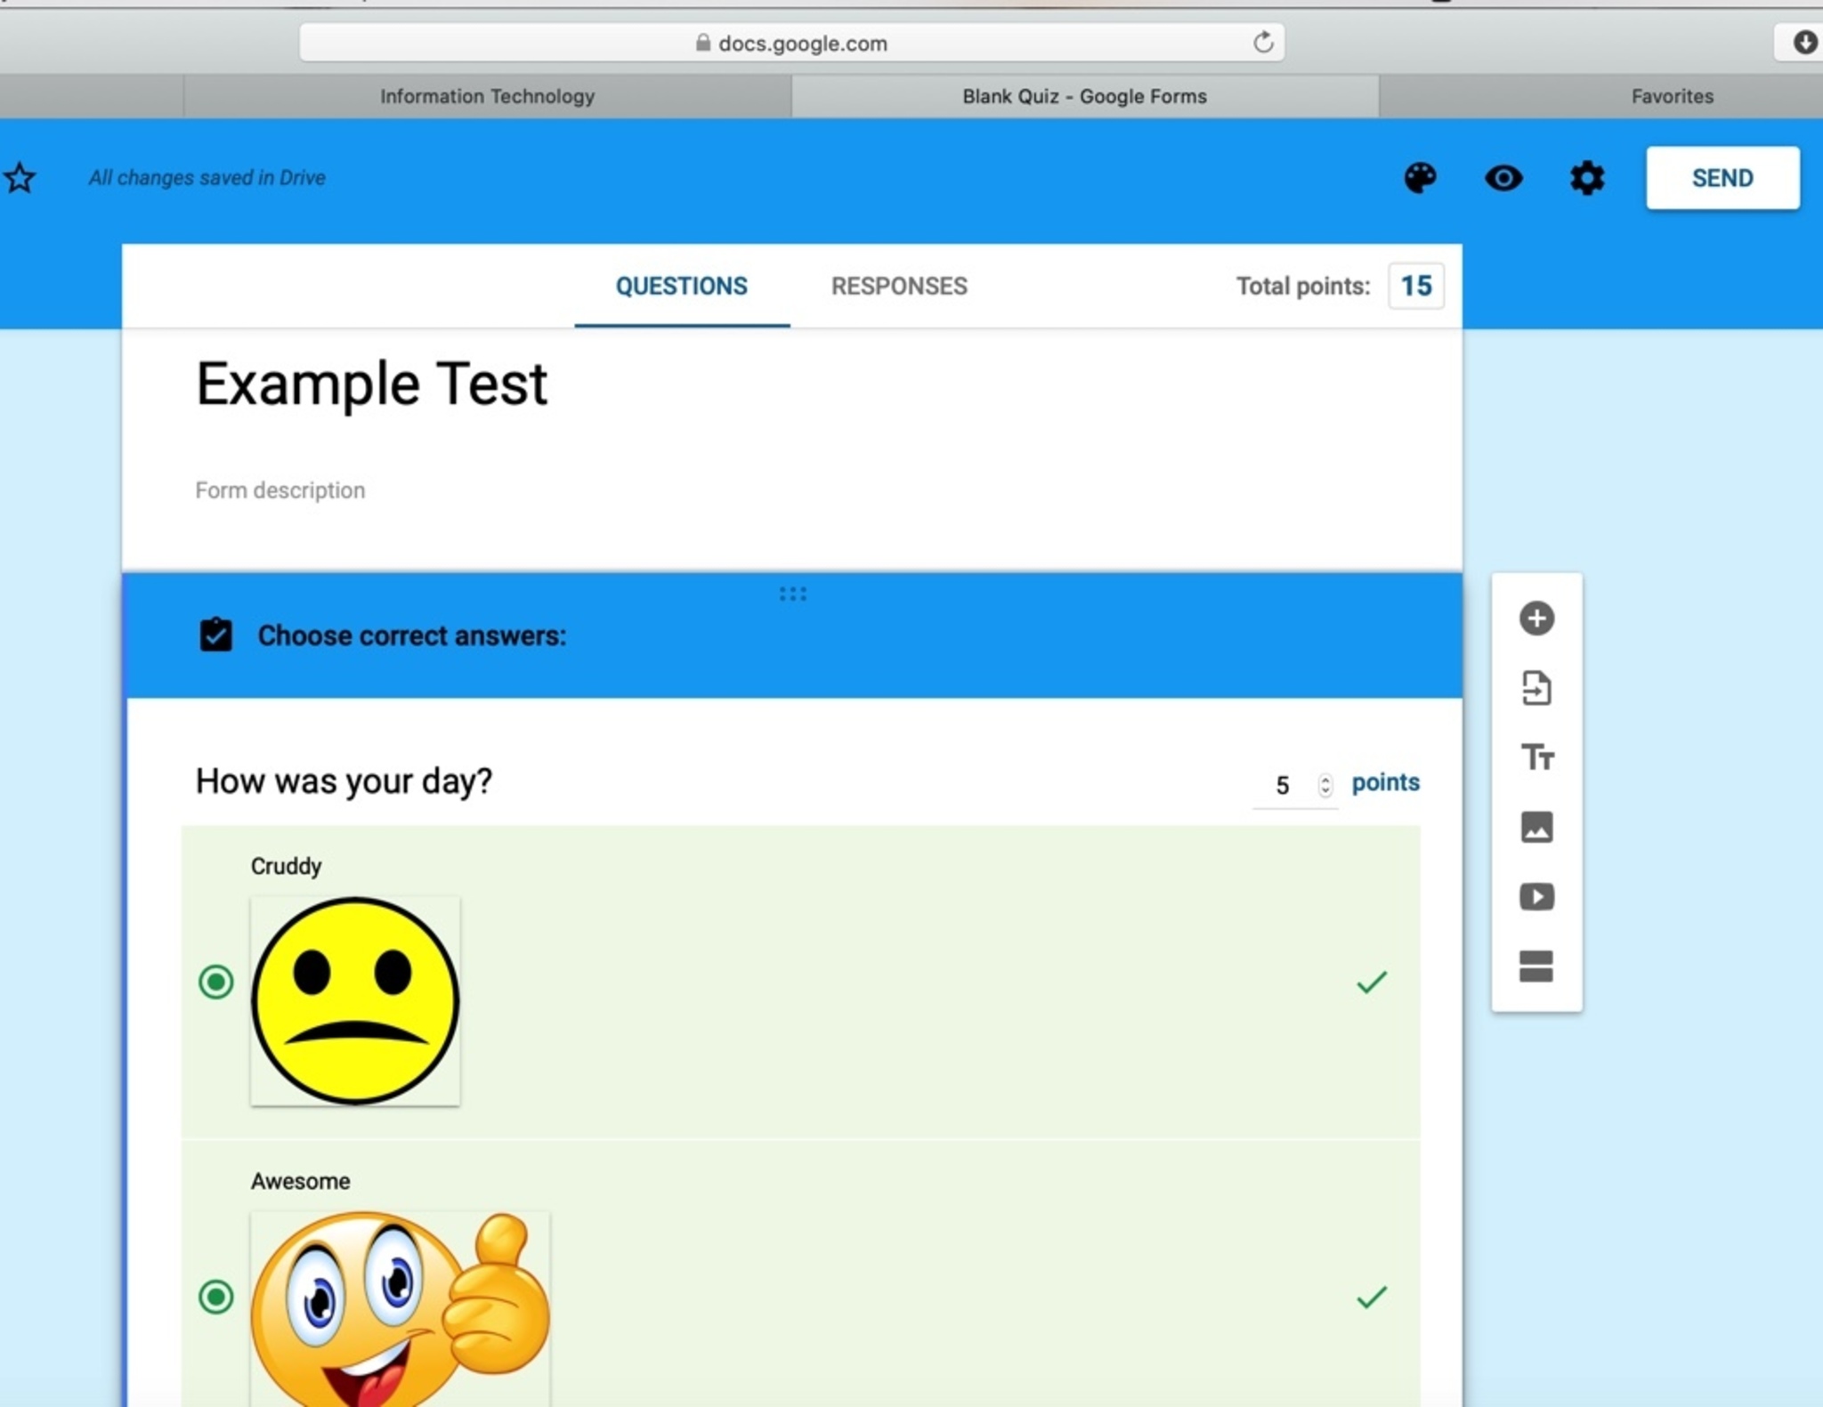Click the Add video icon
The image size is (1823, 1407).
pyautogui.click(x=1536, y=896)
